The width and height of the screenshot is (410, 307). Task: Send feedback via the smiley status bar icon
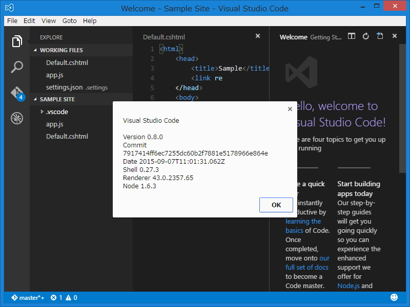click(x=394, y=297)
